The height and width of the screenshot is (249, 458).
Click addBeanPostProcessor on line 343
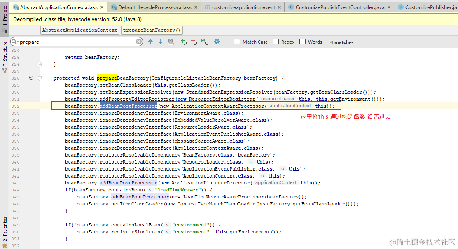[128, 183]
